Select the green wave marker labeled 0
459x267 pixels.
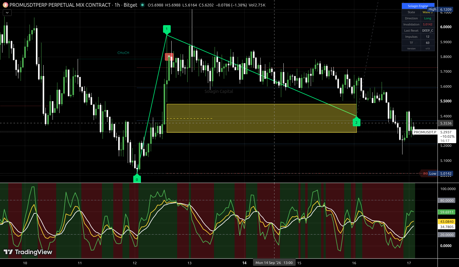(137, 179)
